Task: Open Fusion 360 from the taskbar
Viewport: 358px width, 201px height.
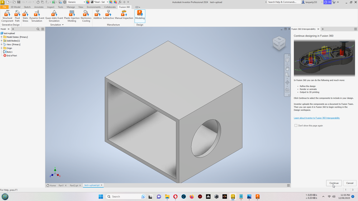Action: [x=258, y=196]
